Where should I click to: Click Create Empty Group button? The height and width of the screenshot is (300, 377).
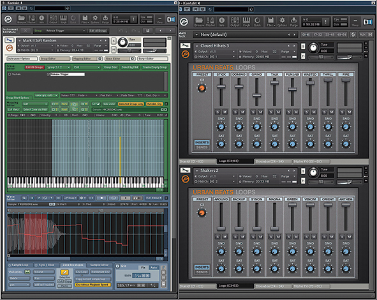click(154, 68)
